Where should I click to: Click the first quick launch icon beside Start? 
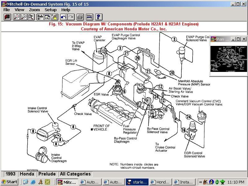[x=26, y=182]
